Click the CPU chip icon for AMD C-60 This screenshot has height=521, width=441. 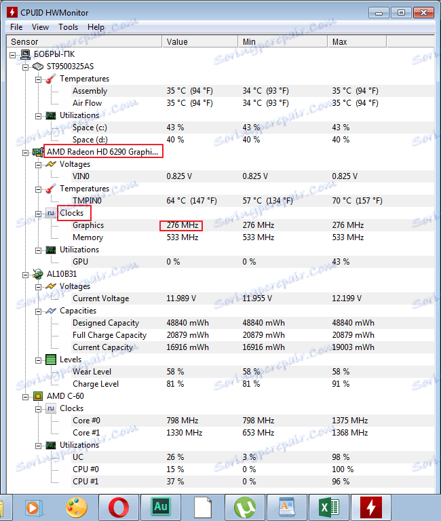[38, 396]
